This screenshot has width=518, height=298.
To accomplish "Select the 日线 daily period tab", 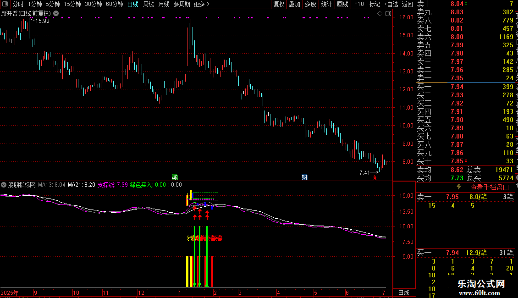I will click(133, 4).
